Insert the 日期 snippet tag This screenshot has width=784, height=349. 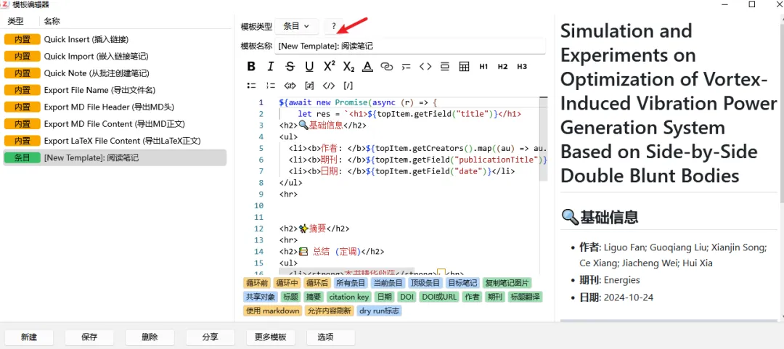coord(385,297)
